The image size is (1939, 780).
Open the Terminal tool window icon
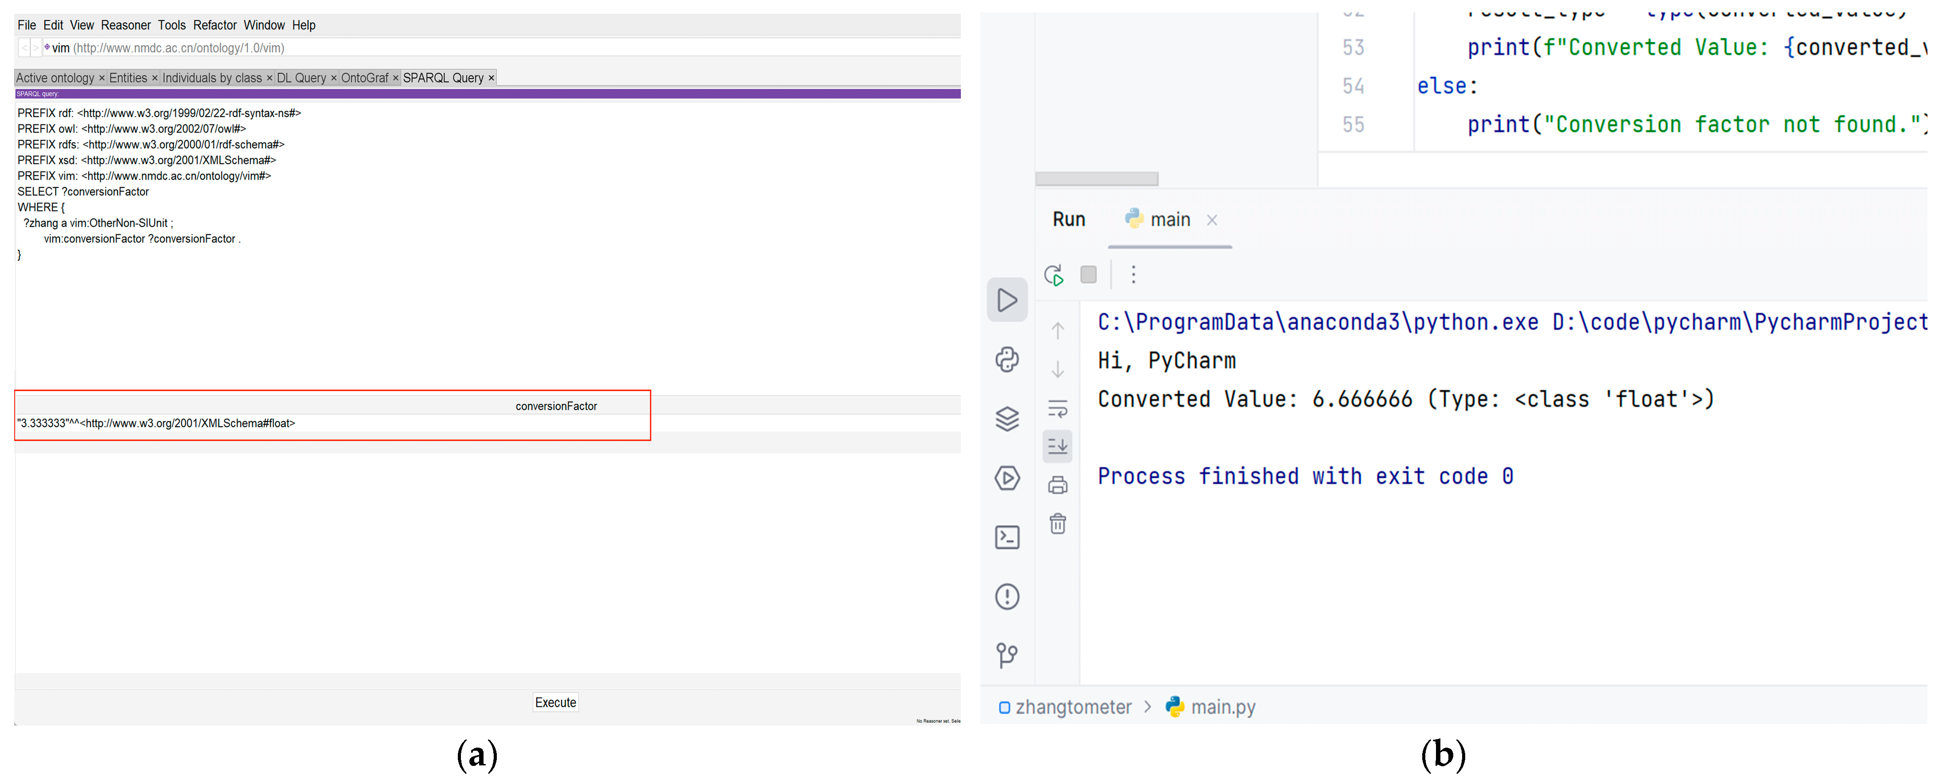1007,538
